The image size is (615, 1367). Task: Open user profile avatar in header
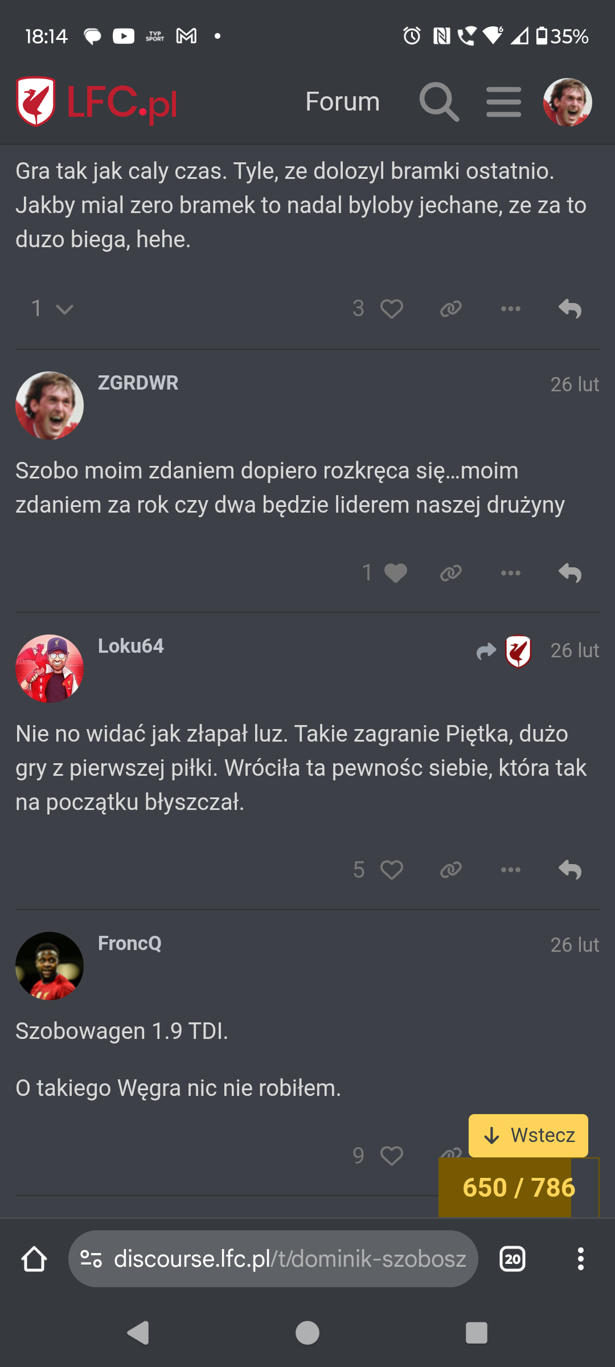pos(567,103)
